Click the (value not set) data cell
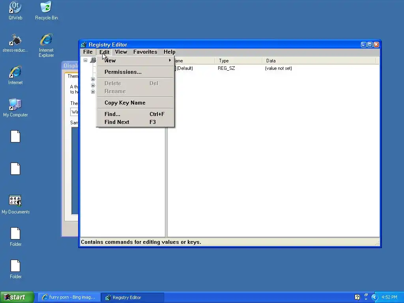The image size is (404, 303). pyautogui.click(x=278, y=68)
